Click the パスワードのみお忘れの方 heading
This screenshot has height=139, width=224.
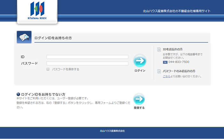[179, 71]
